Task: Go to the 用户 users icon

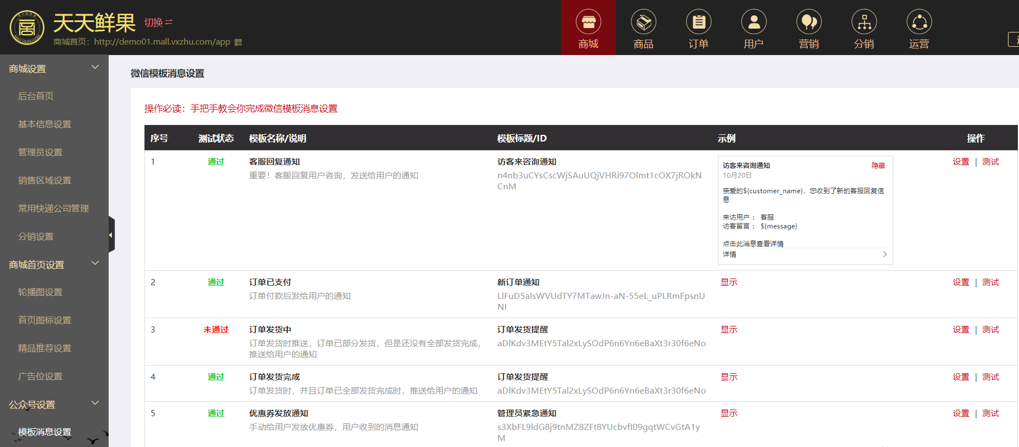Action: click(753, 23)
